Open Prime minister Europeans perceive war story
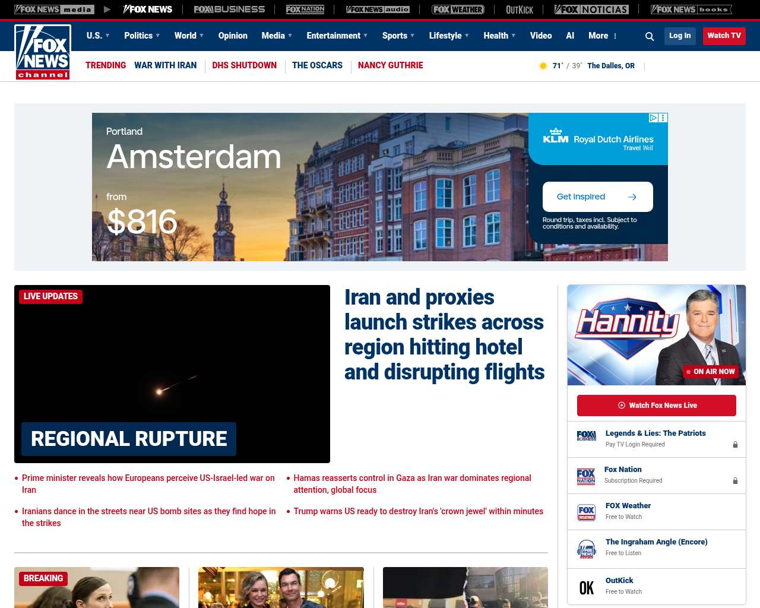760x608 pixels. click(148, 484)
